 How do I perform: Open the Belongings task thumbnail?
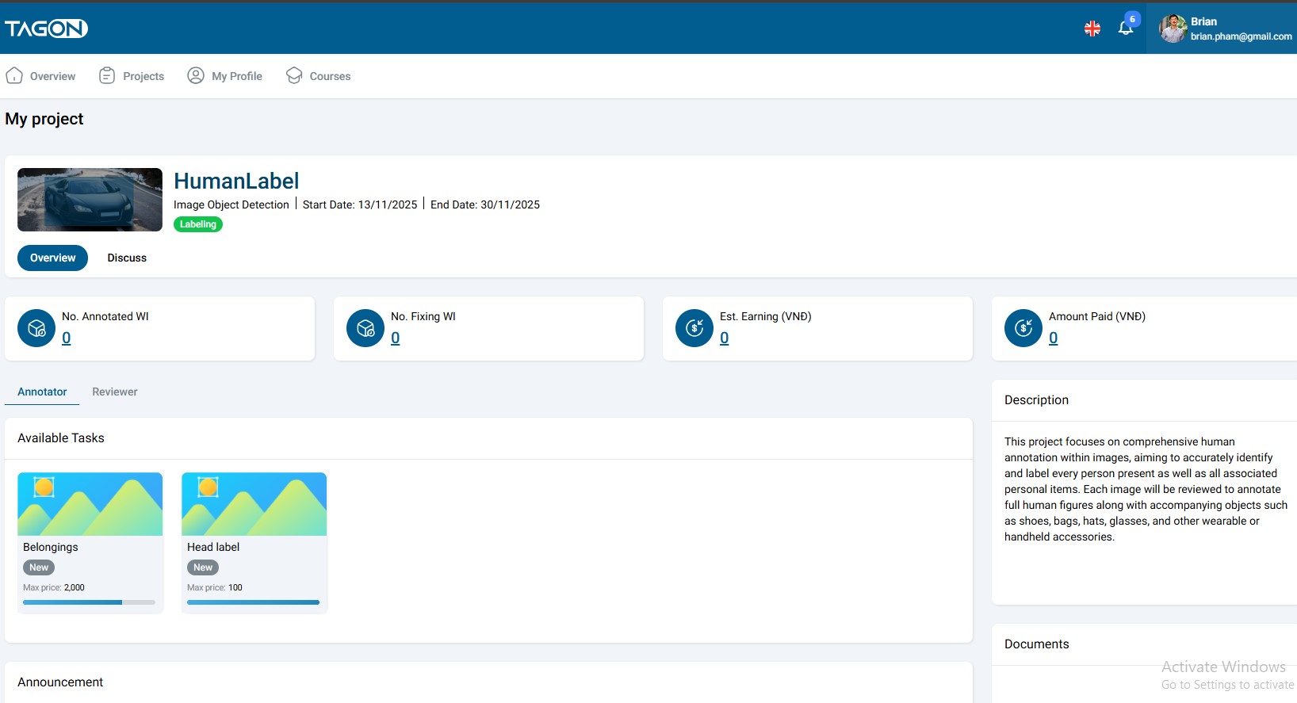(90, 504)
